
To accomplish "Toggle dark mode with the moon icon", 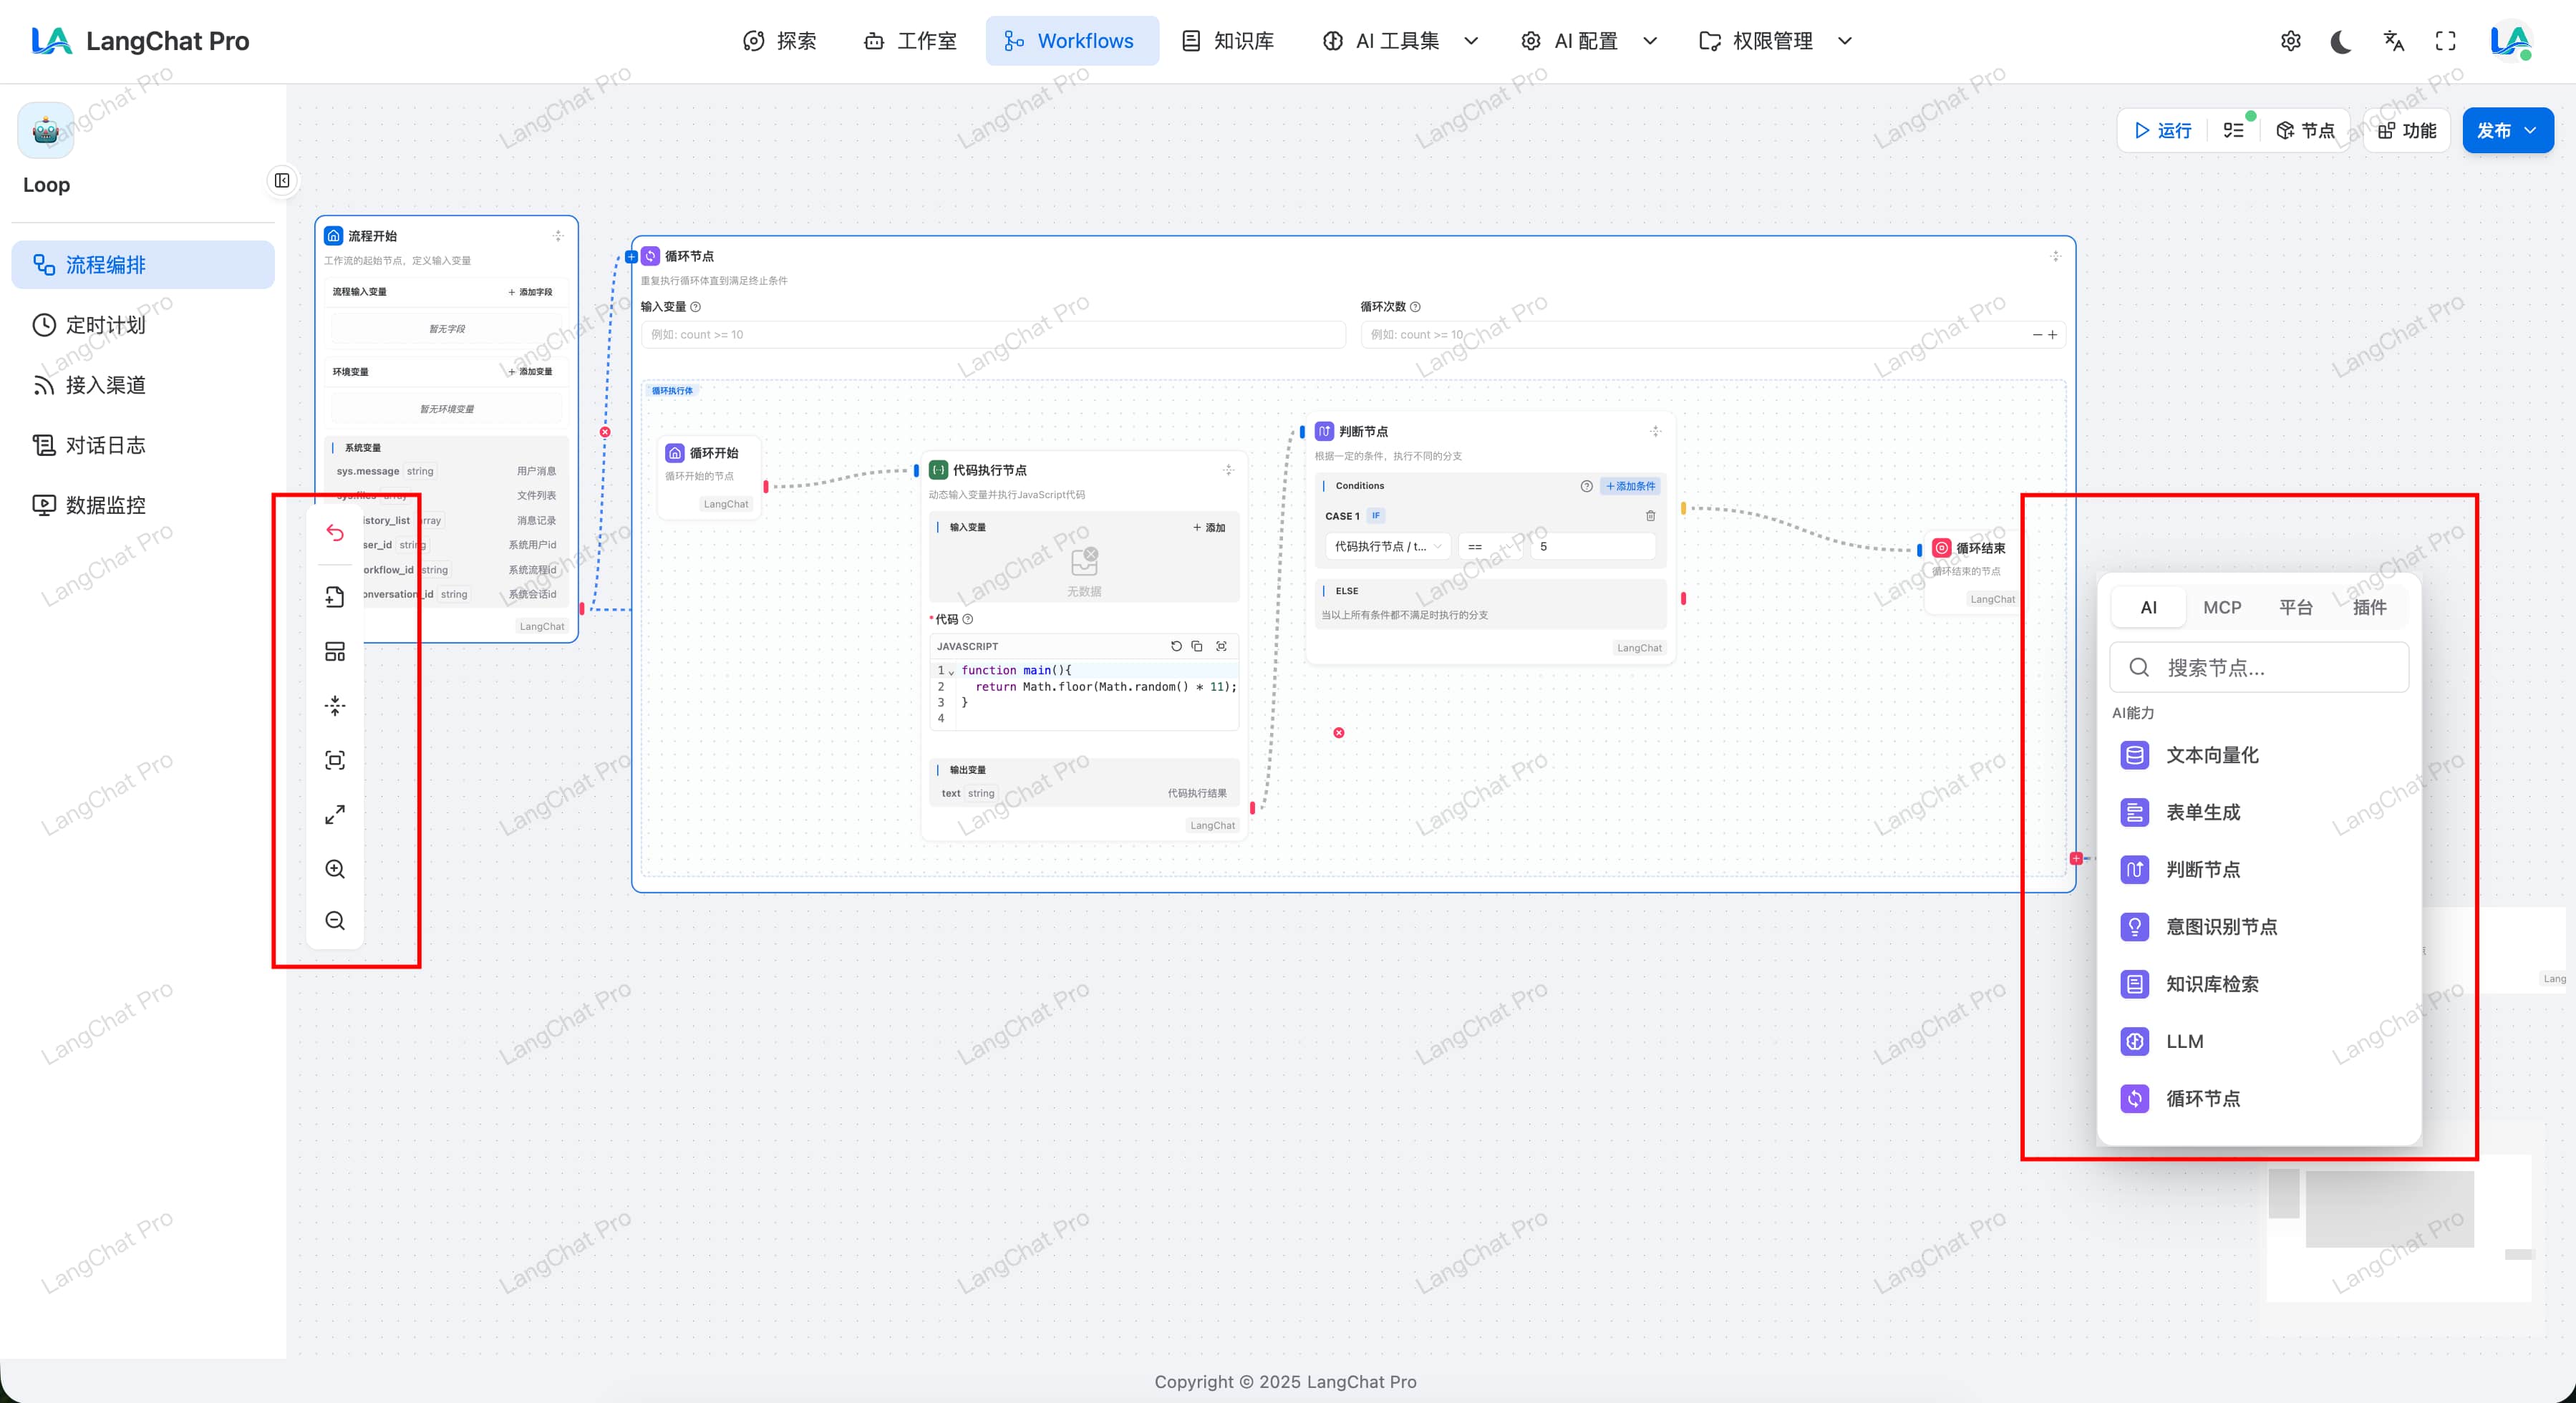I will pyautogui.click(x=2341, y=40).
